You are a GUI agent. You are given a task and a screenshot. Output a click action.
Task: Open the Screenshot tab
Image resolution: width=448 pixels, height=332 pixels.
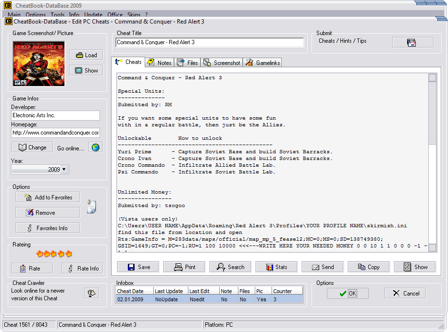(222, 63)
